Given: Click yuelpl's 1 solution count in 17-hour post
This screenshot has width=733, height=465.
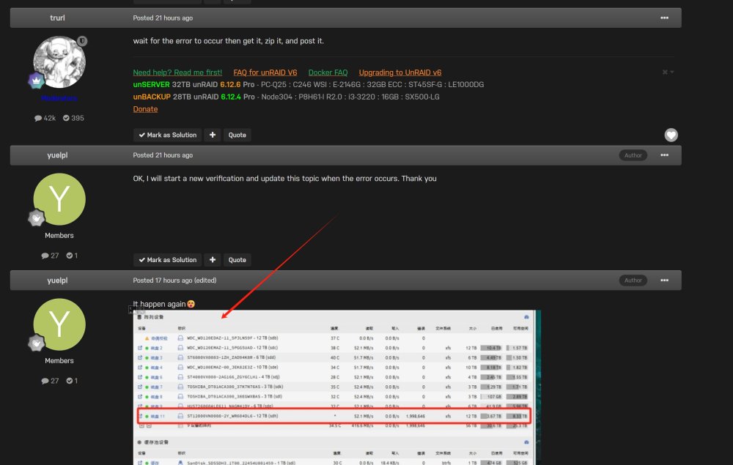Looking at the screenshot, I should pyautogui.click(x=72, y=381).
